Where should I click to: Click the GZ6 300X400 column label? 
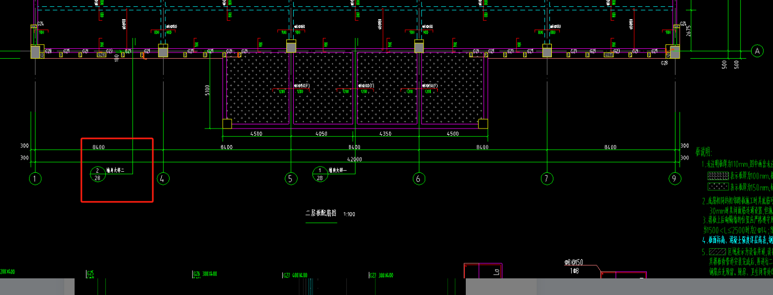205,274
